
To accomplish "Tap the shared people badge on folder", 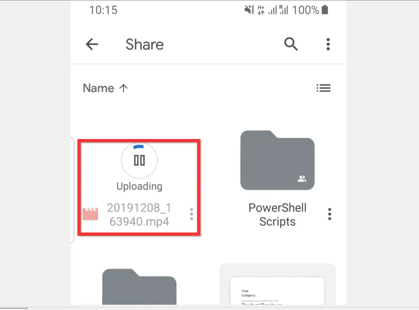I will click(302, 179).
